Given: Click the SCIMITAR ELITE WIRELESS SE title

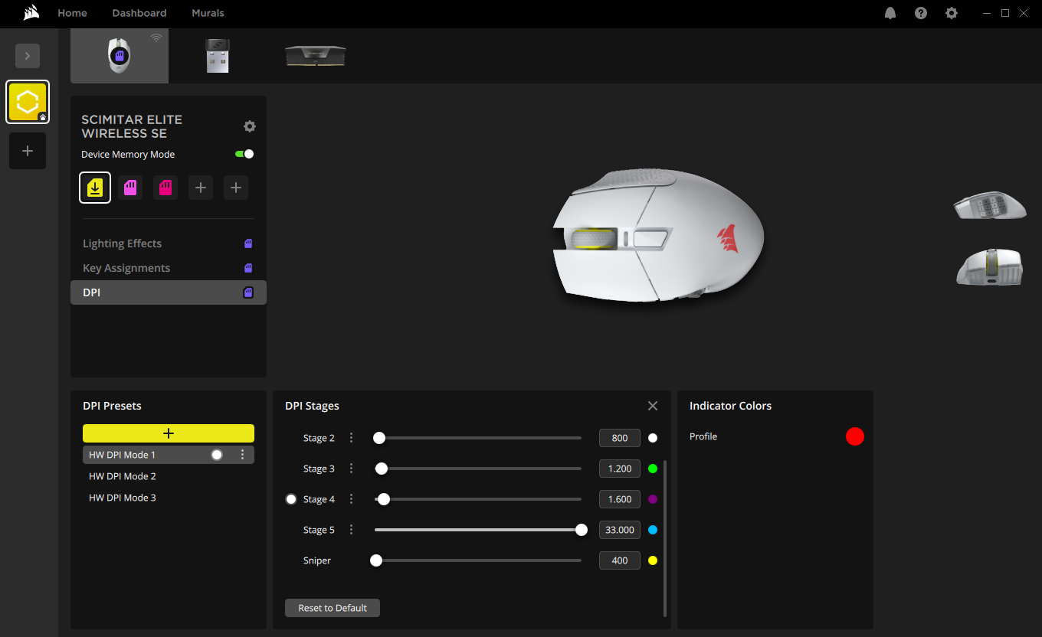Looking at the screenshot, I should [132, 126].
